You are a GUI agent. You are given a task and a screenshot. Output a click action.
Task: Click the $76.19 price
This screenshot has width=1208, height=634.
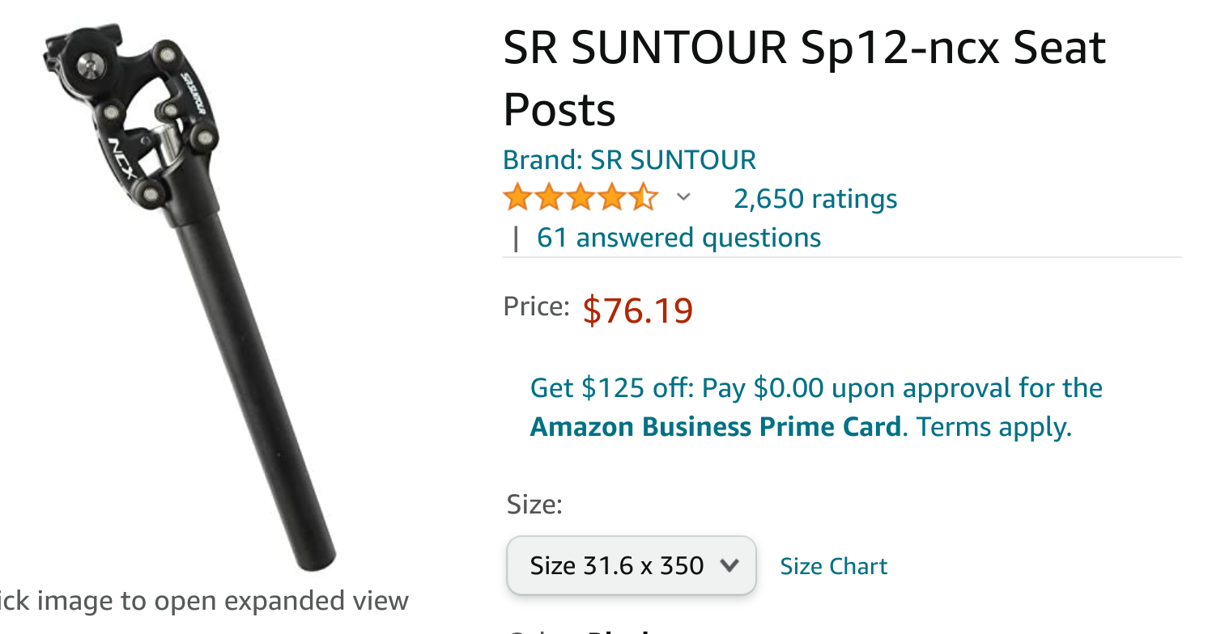tap(637, 310)
